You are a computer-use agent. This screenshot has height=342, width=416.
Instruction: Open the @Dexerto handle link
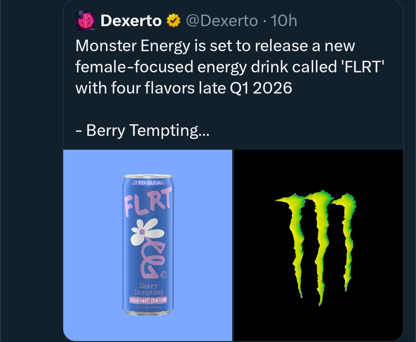point(221,21)
